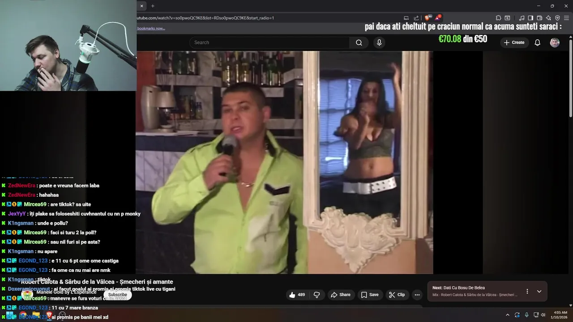Share the video
573x322 pixels.
(x=341, y=295)
